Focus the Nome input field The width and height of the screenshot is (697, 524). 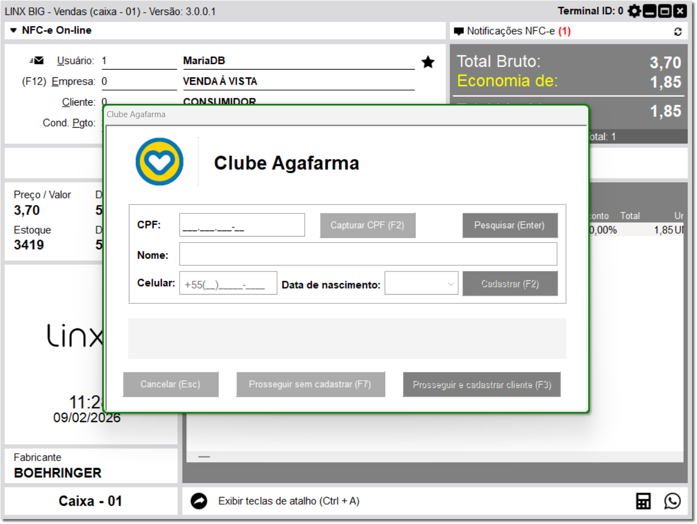[x=368, y=254]
